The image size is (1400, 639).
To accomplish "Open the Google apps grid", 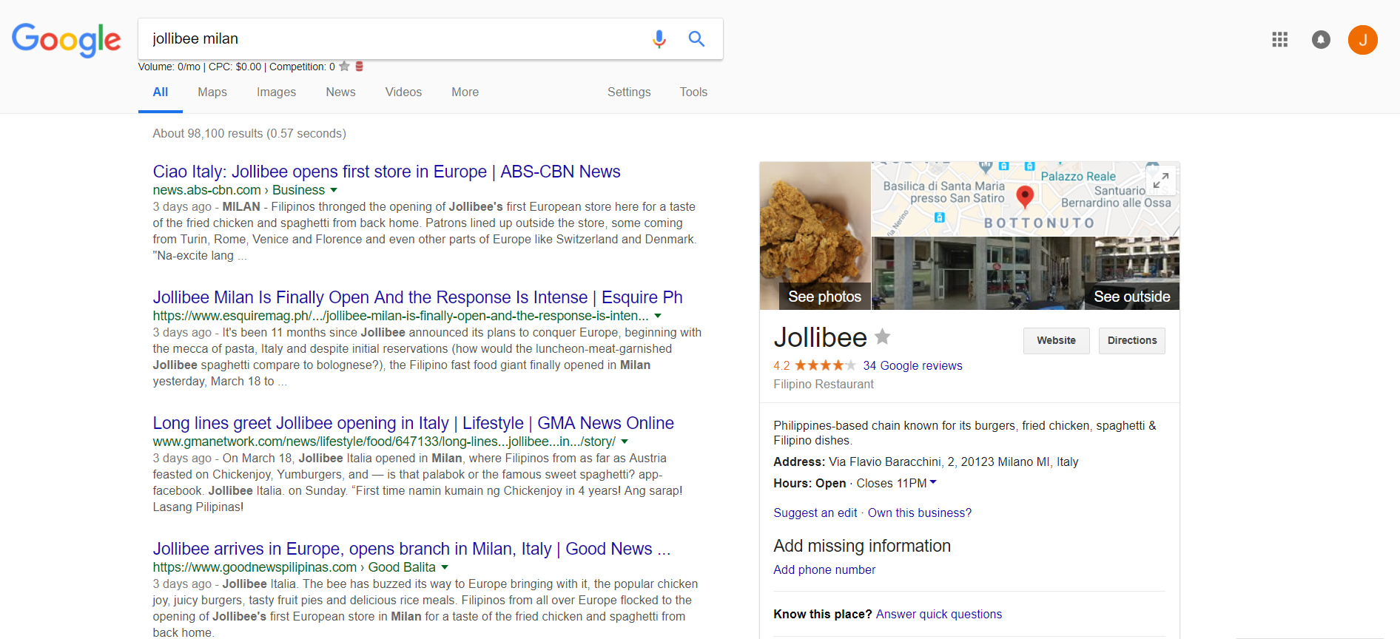I will (1279, 40).
